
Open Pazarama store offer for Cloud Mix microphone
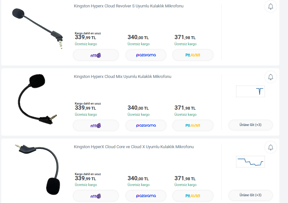tap(146, 125)
